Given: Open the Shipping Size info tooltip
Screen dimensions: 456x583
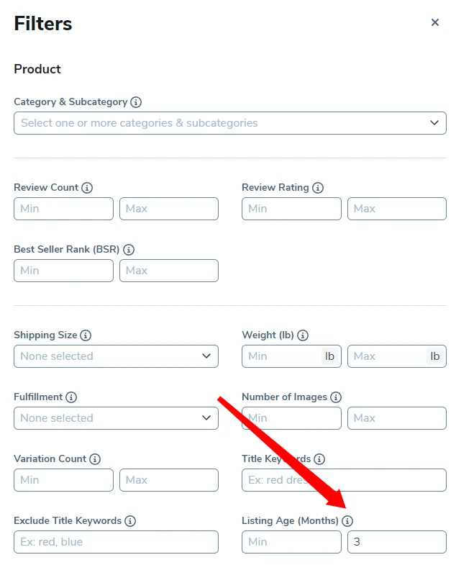Looking at the screenshot, I should coord(85,335).
